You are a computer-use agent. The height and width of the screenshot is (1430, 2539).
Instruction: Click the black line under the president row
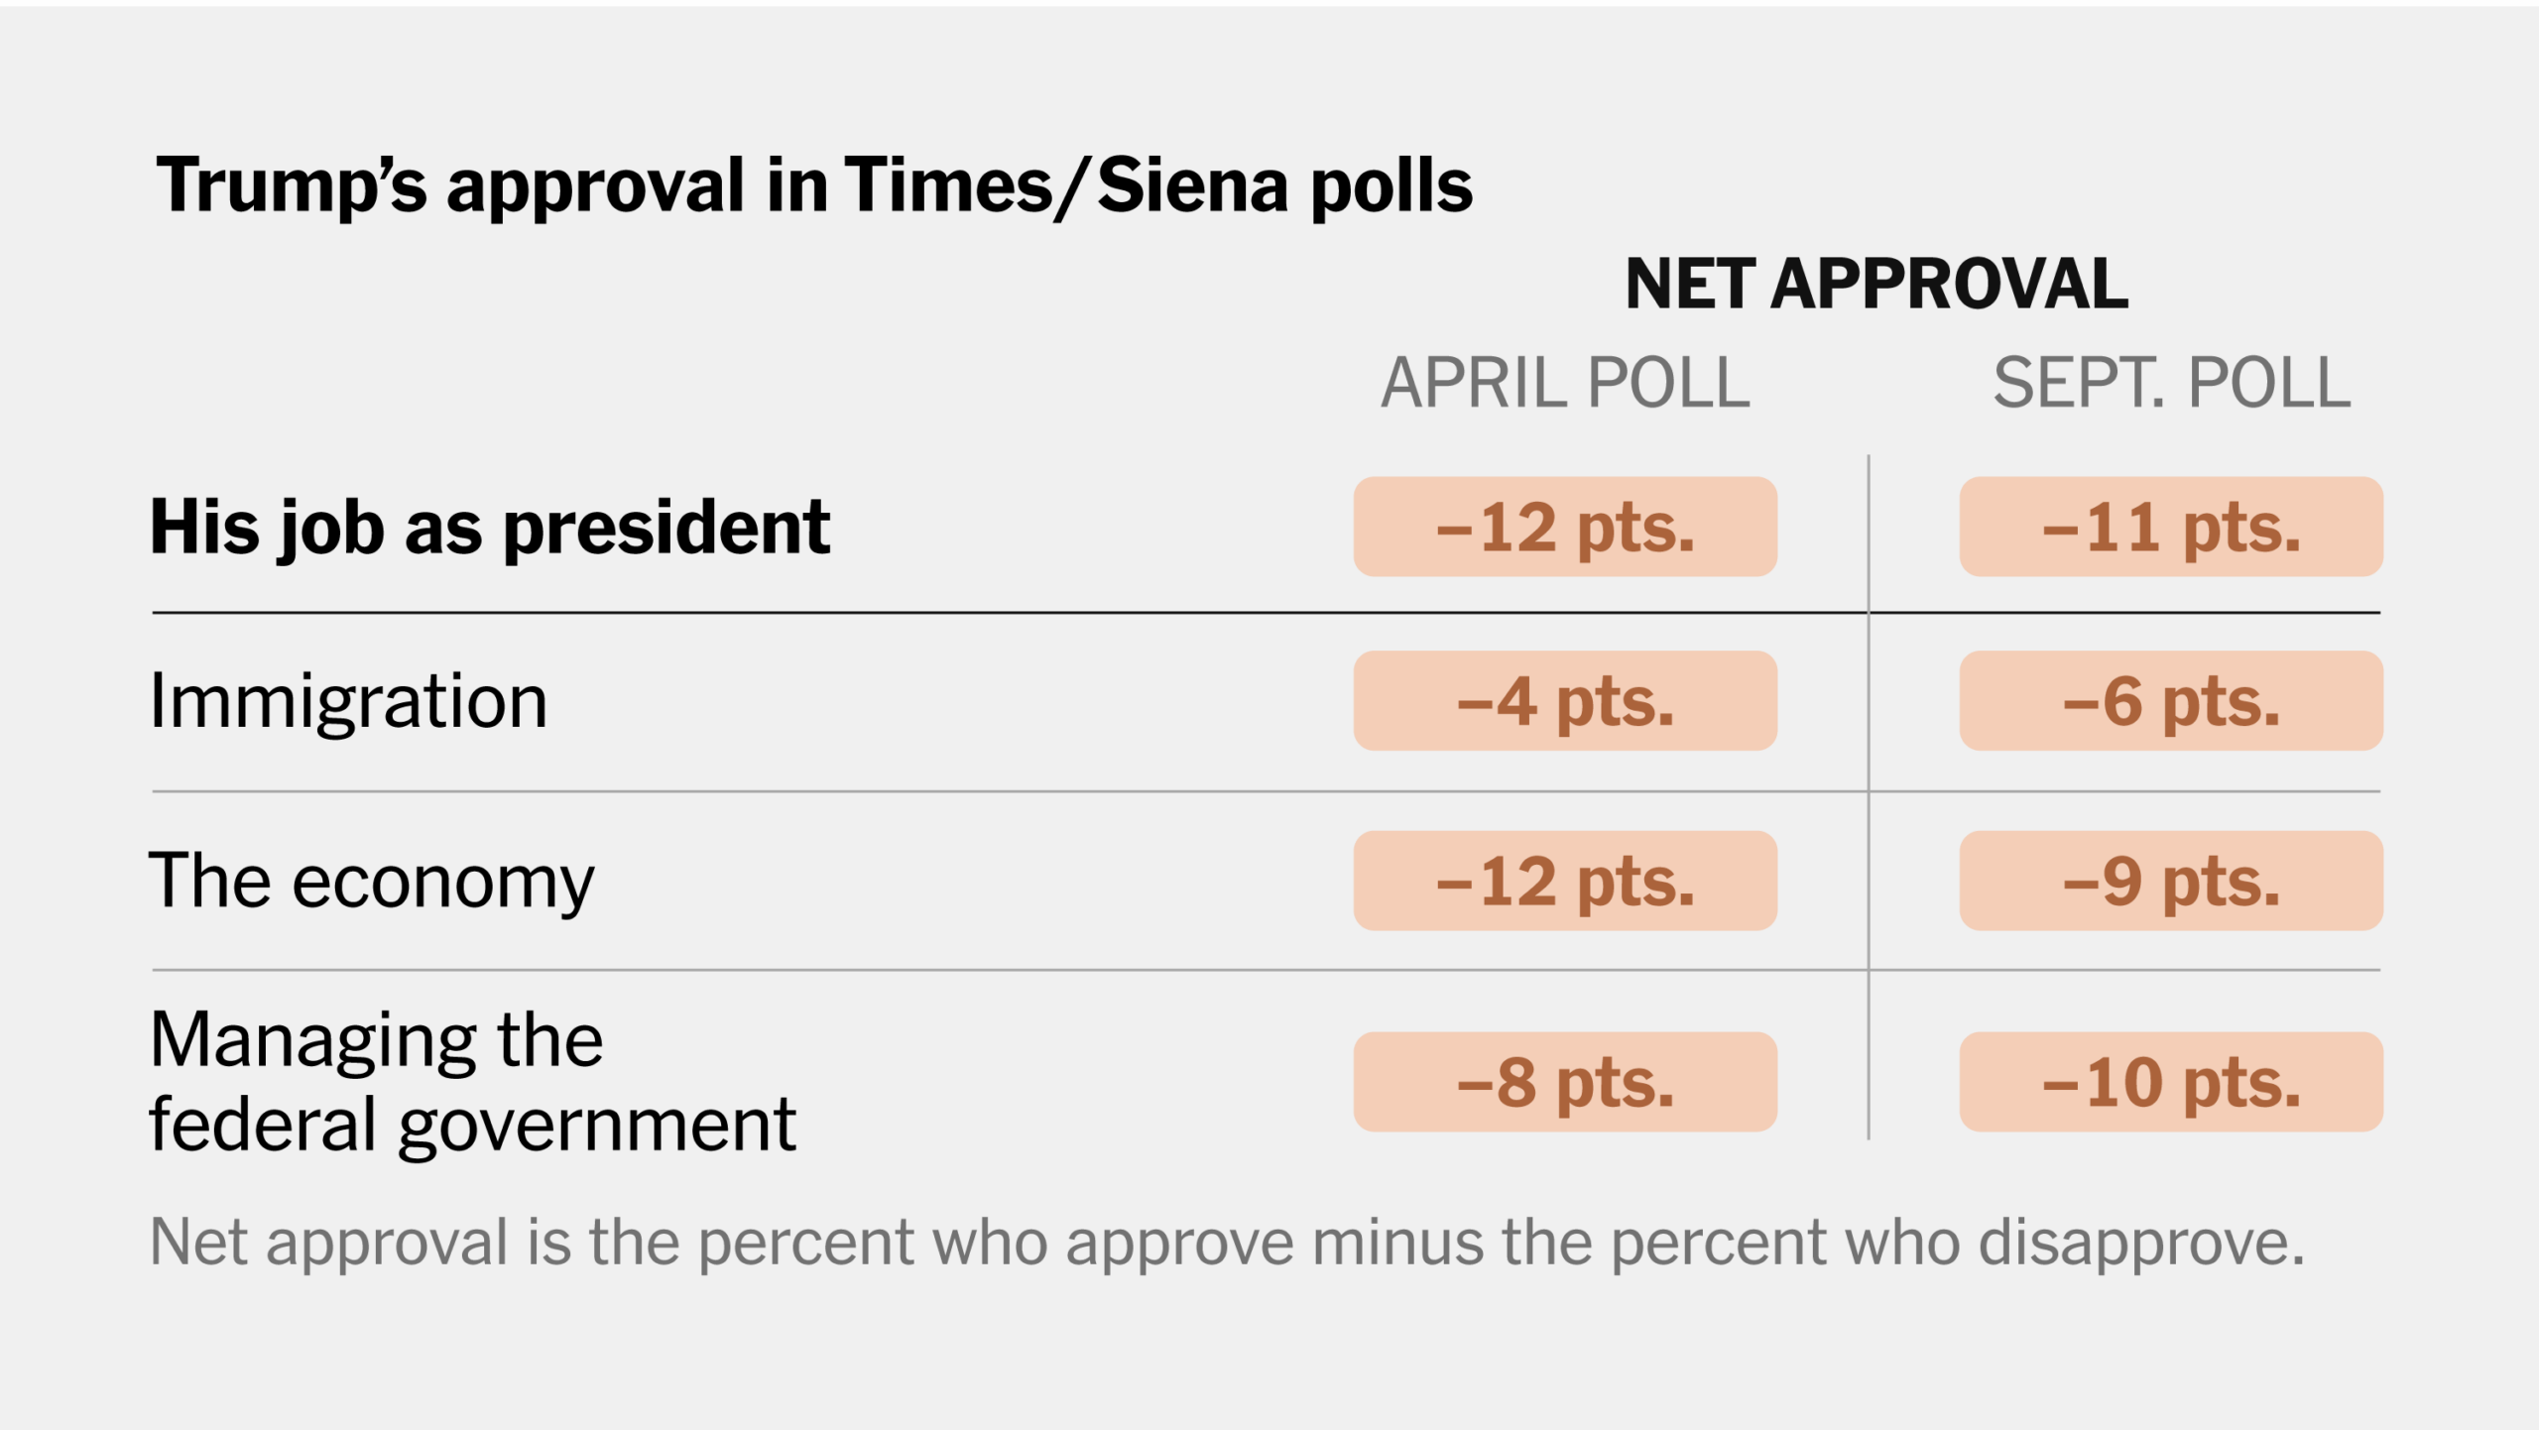[992, 613]
